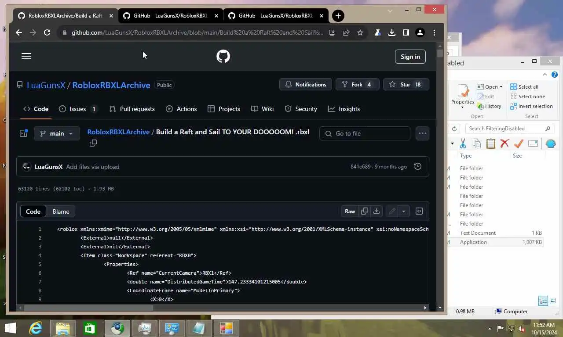Open the LuaGunsX owner link
Screen dimensions: 563x337
click(46, 85)
